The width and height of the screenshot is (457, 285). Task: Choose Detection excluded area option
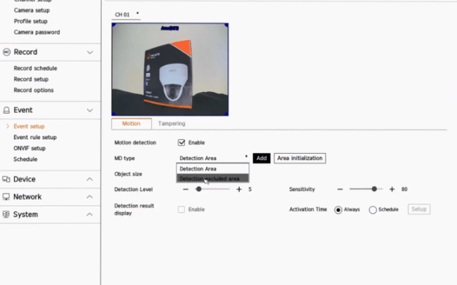[213, 178]
